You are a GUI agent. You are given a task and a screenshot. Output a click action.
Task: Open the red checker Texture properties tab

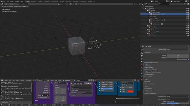click(142, 79)
